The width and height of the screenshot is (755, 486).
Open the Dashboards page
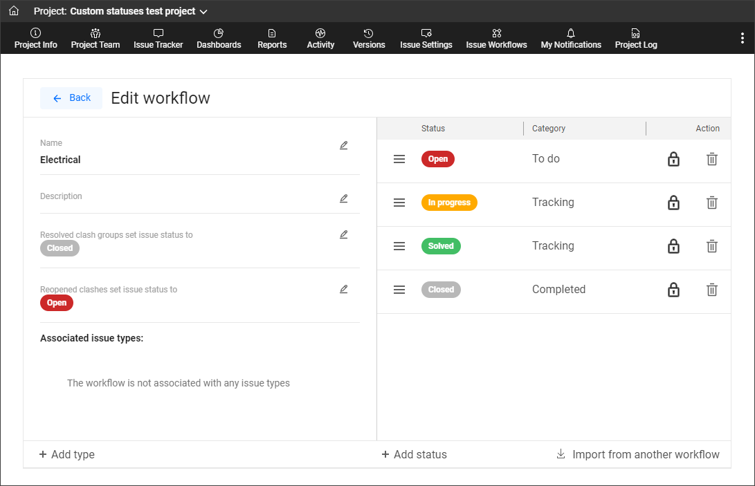[219, 39]
